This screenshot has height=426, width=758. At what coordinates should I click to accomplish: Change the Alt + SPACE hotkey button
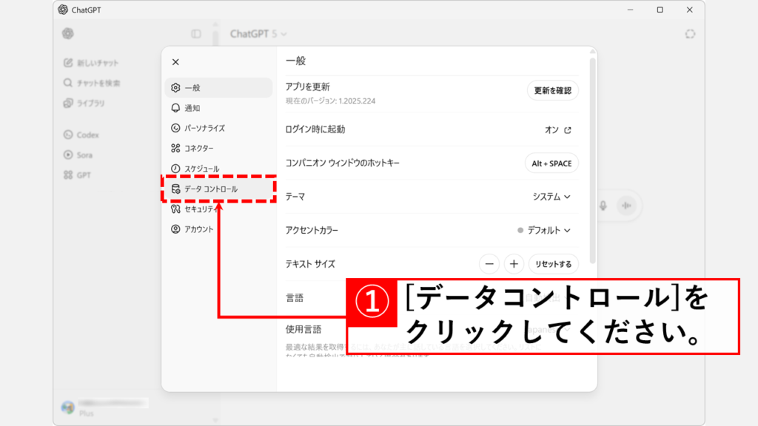point(551,163)
